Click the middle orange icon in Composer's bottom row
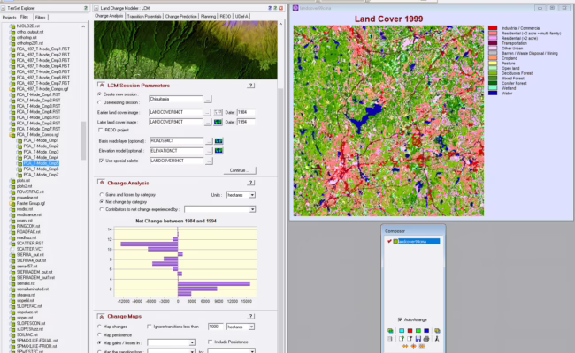 tap(414, 346)
